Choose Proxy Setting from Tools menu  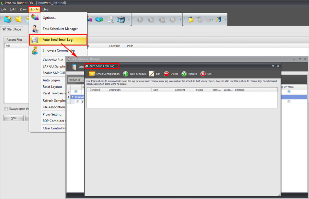[x=52, y=114]
